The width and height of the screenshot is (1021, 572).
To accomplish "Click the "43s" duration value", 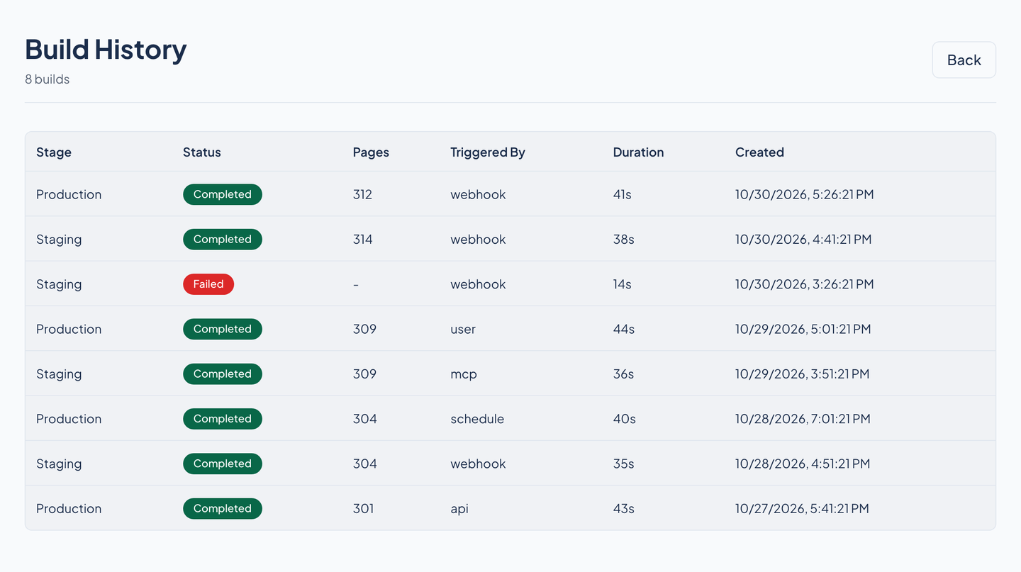I will 624,509.
